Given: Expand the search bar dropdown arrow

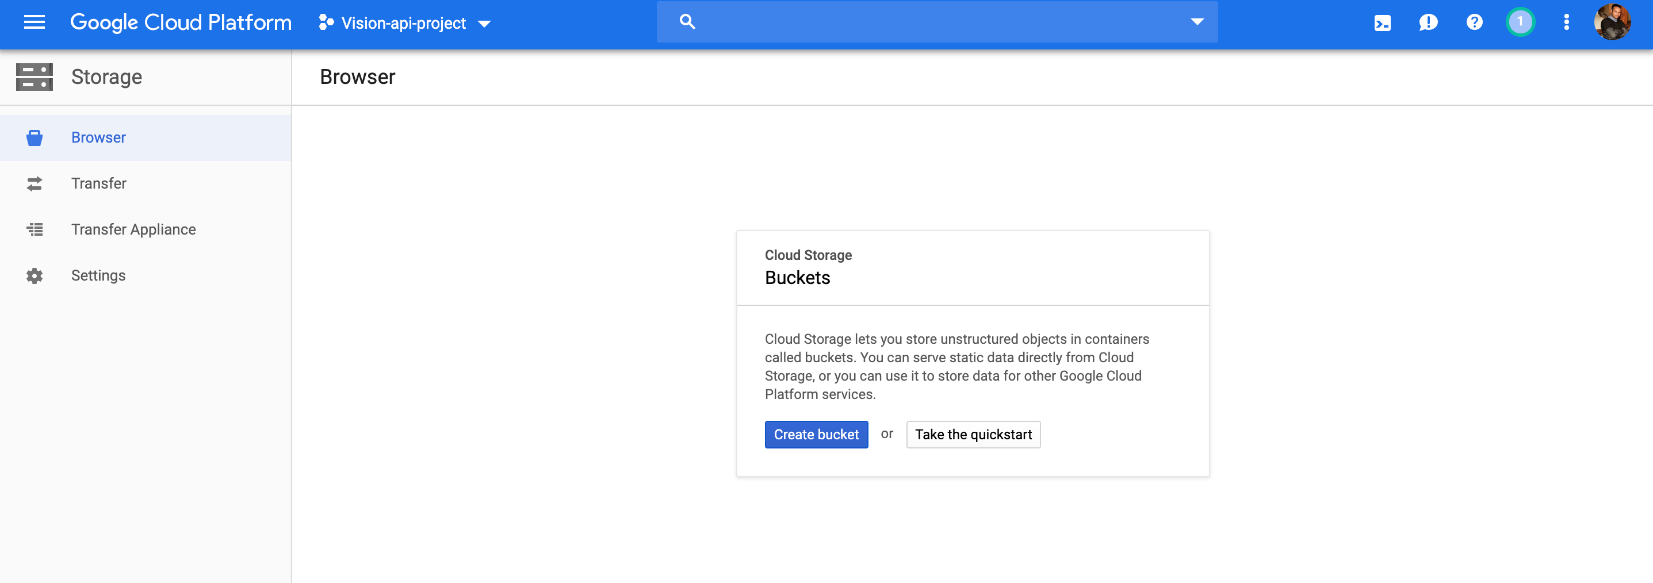Looking at the screenshot, I should [1197, 22].
